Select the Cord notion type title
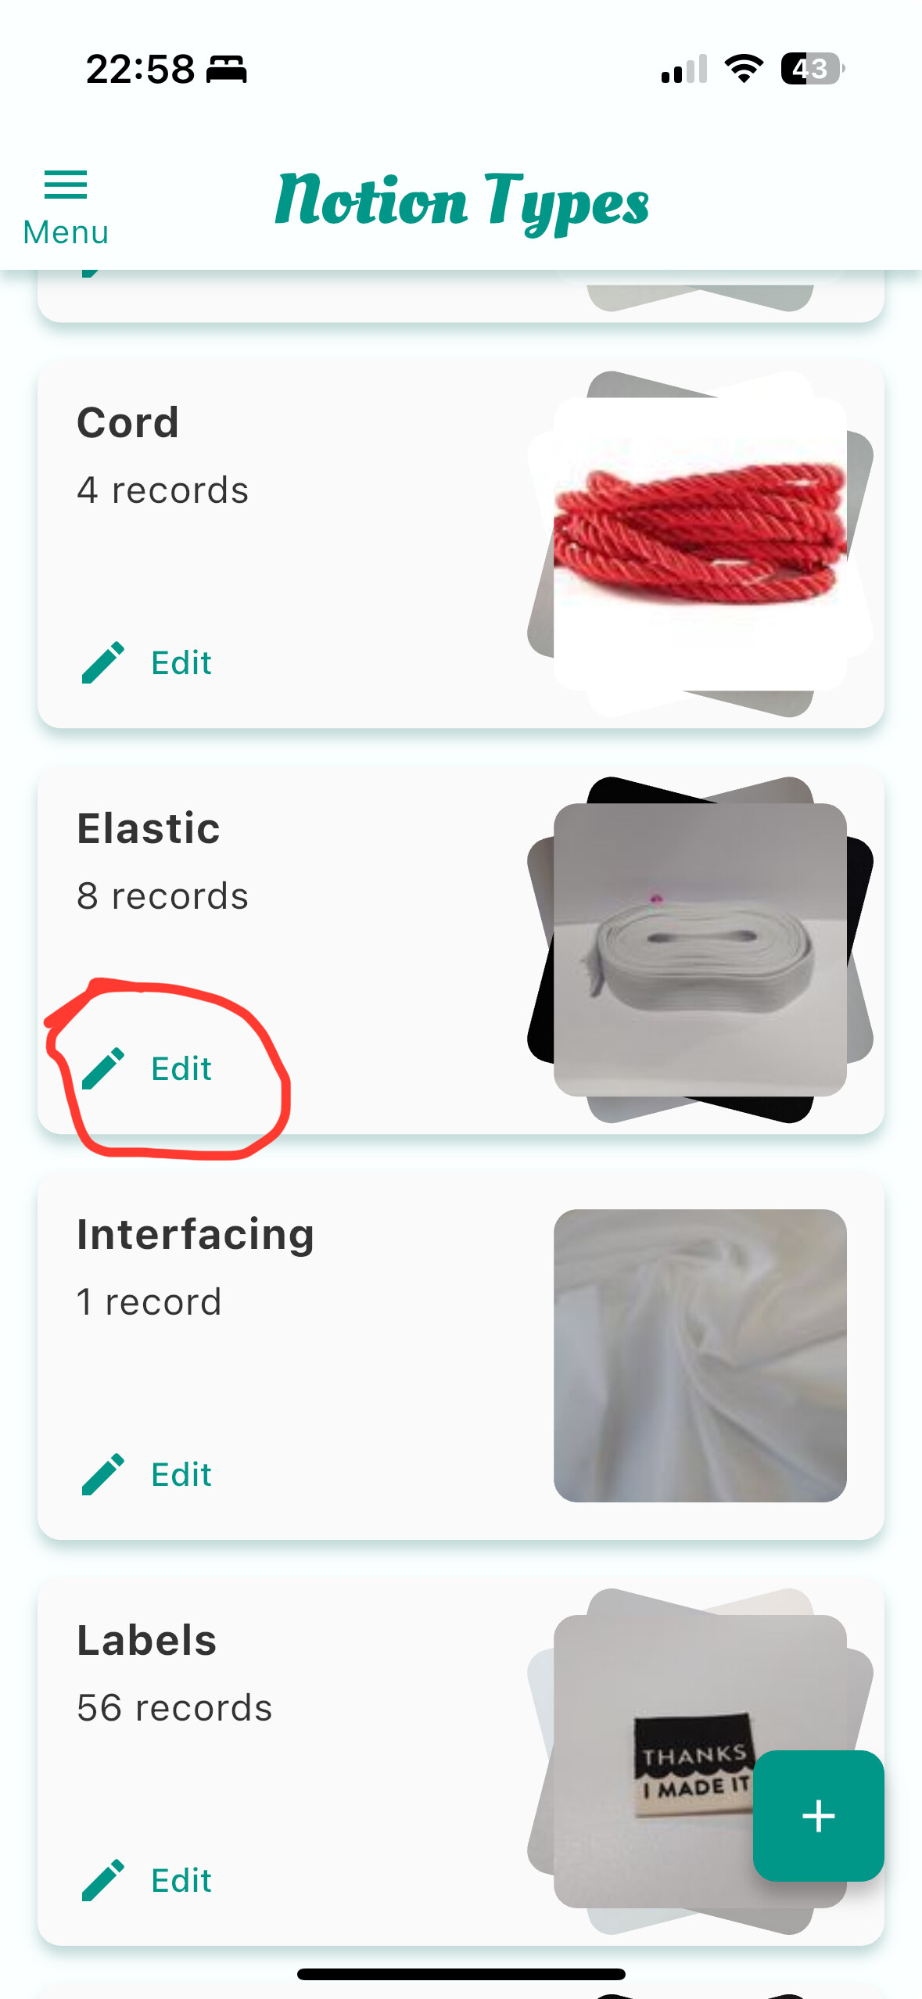This screenshot has width=922, height=1999. (x=128, y=423)
